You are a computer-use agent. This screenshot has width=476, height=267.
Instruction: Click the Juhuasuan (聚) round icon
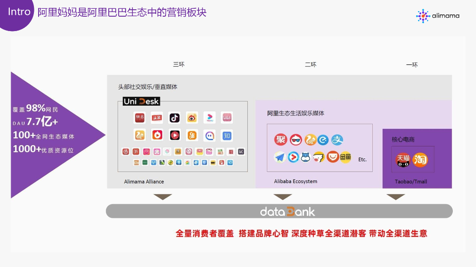(x=280, y=140)
